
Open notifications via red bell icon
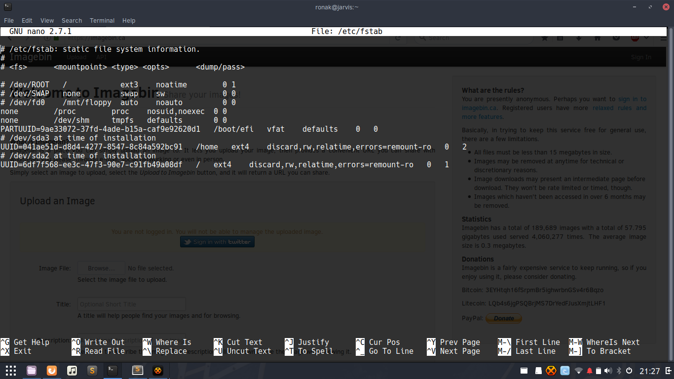tap(590, 371)
